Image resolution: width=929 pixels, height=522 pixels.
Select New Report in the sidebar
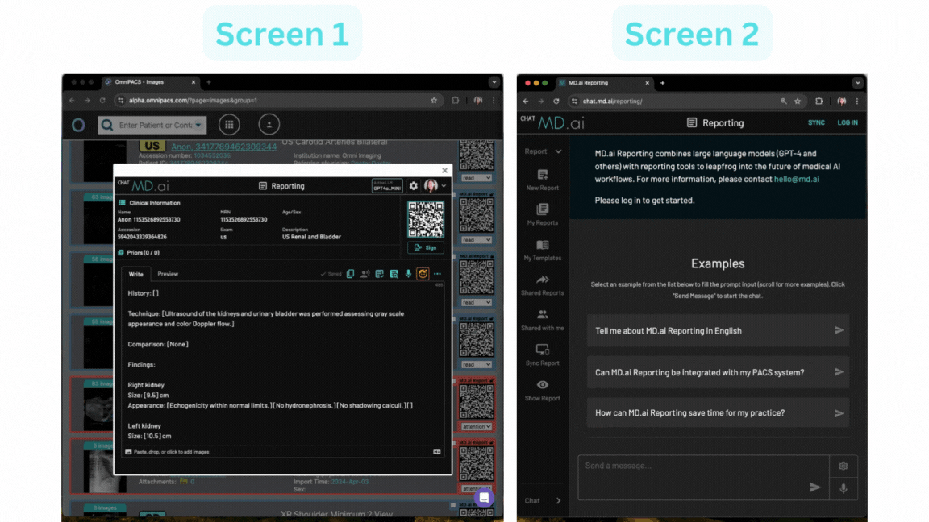[x=542, y=179]
